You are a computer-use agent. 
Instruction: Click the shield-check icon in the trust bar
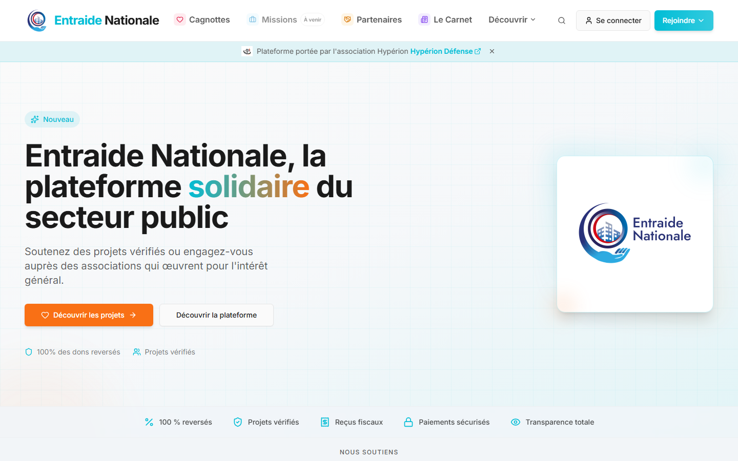point(238,422)
